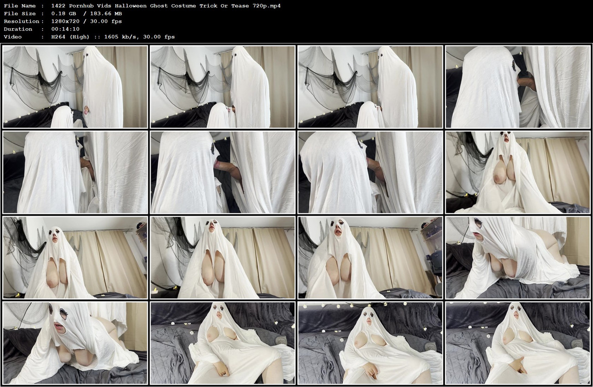
Task: Select the second thumbnail in the top row
Action: pos(222,86)
